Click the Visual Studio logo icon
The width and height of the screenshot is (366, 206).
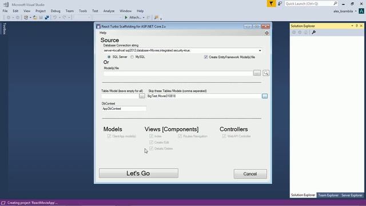coord(6,5)
